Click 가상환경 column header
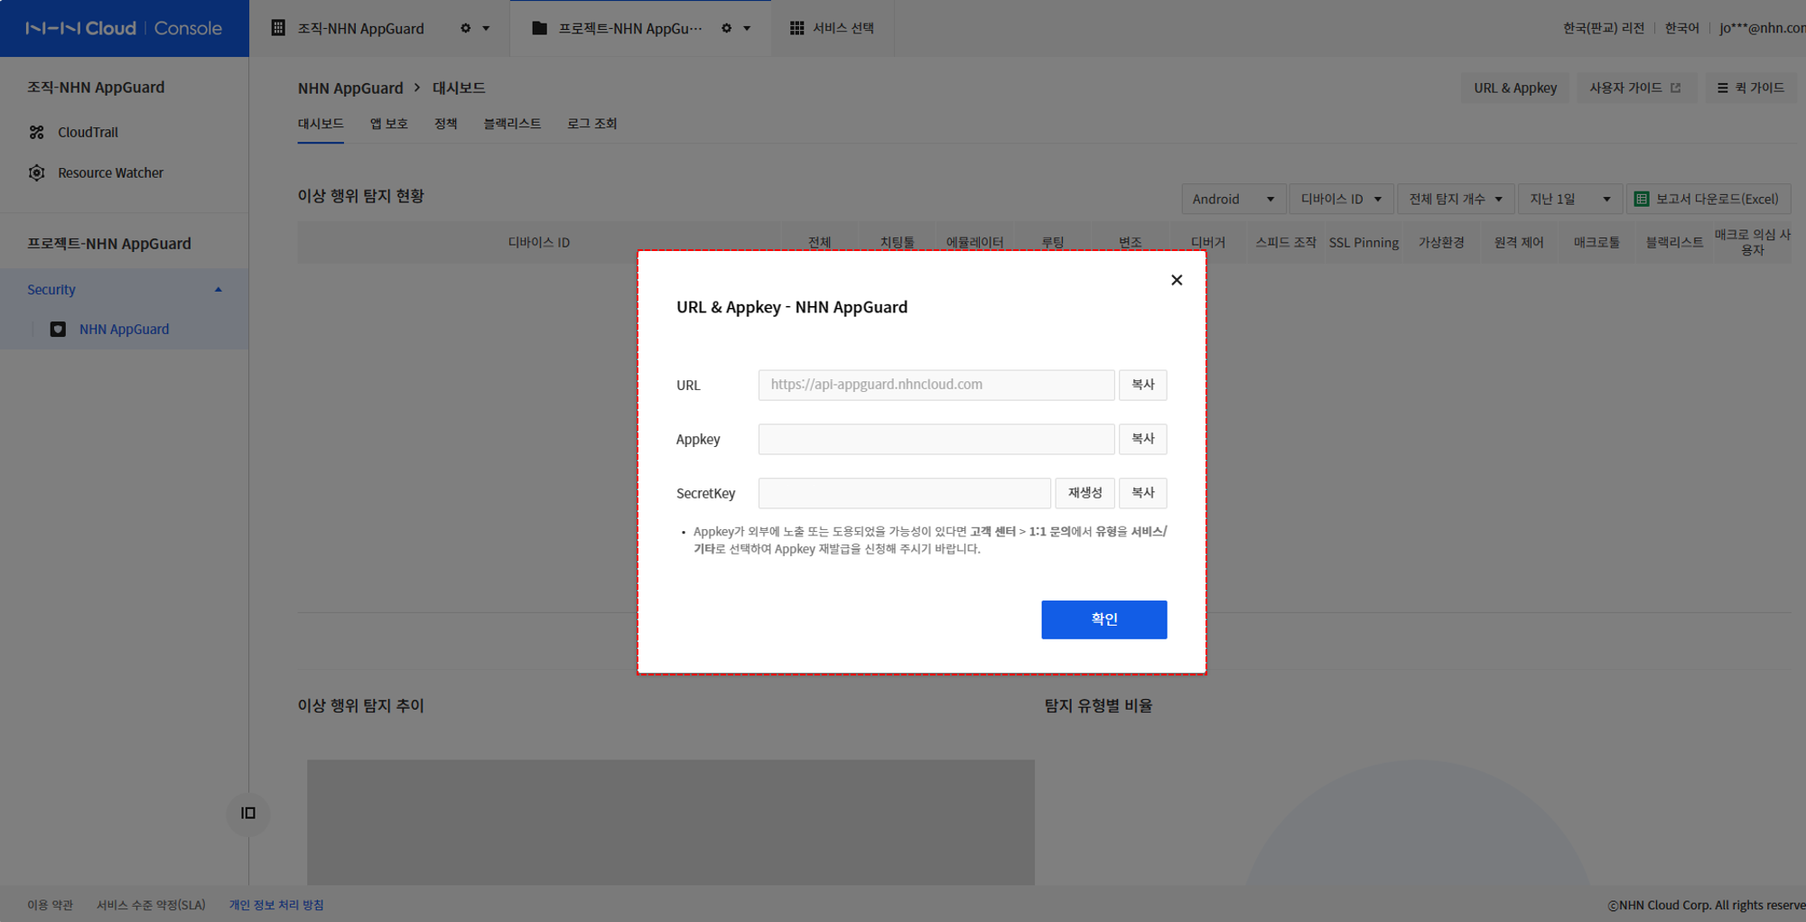 coord(1441,242)
